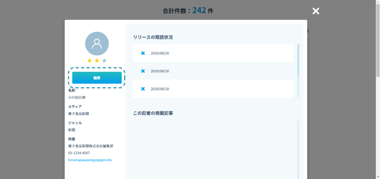
Task: Click the 合計件数 242 件 total count
Action: tap(188, 11)
